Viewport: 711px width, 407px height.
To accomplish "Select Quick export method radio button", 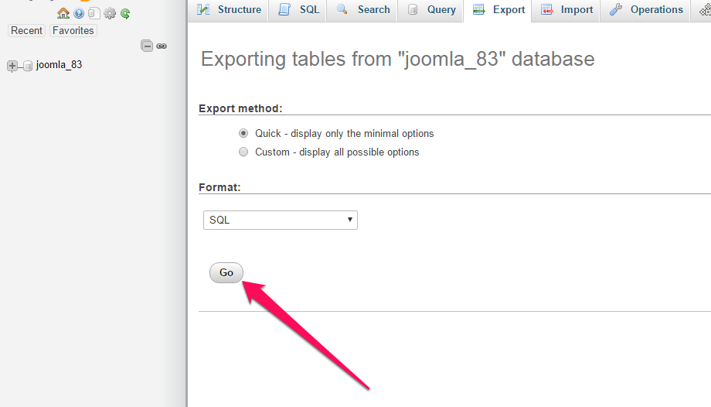I will [x=243, y=133].
